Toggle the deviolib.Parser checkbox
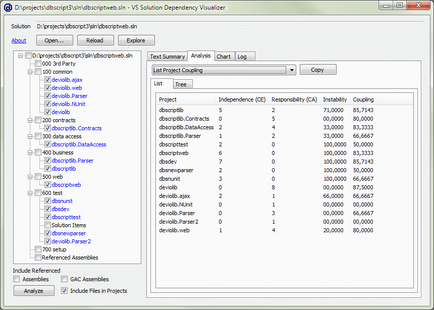434x310 pixels. [x=47, y=96]
